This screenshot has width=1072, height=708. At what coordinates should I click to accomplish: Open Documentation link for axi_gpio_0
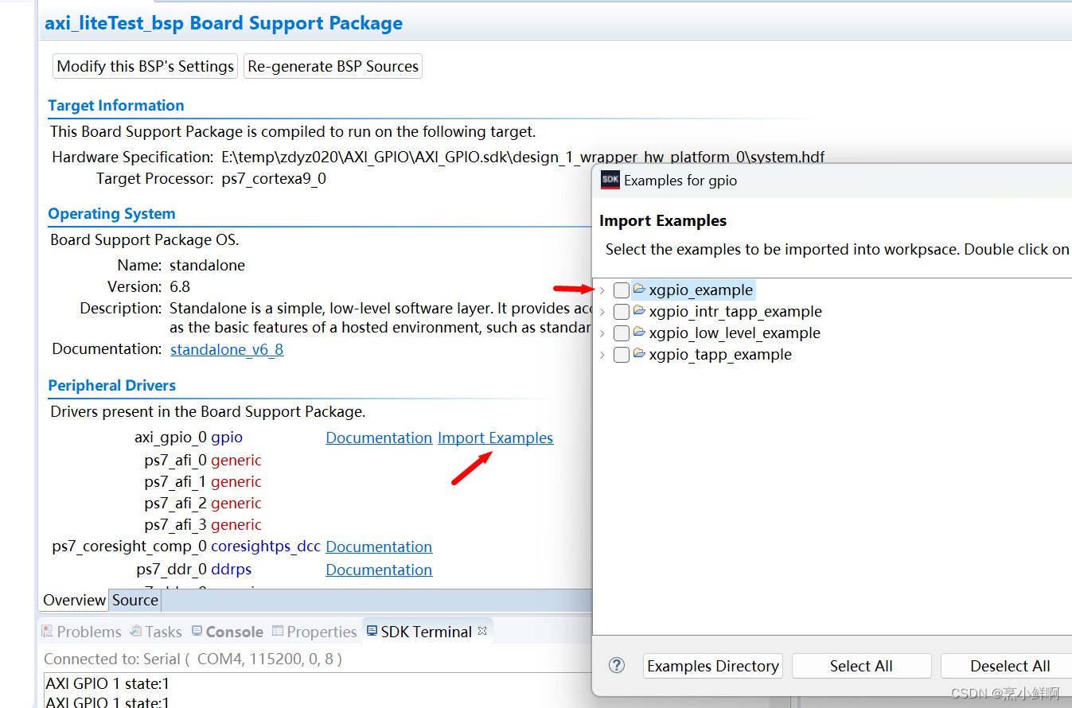tap(379, 438)
